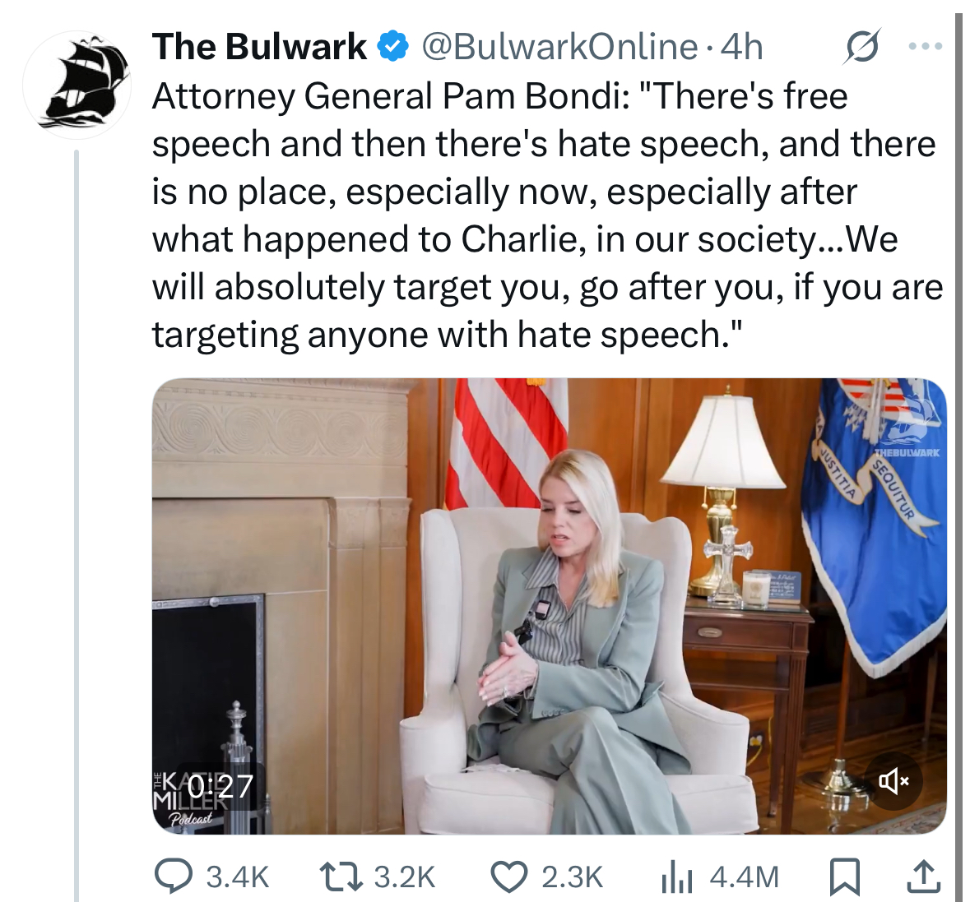970x902 pixels.
Task: View analytics via the bar chart icon
Action: (677, 877)
